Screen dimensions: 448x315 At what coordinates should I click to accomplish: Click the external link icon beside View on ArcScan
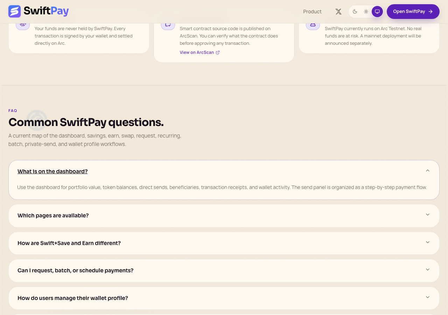218,52
